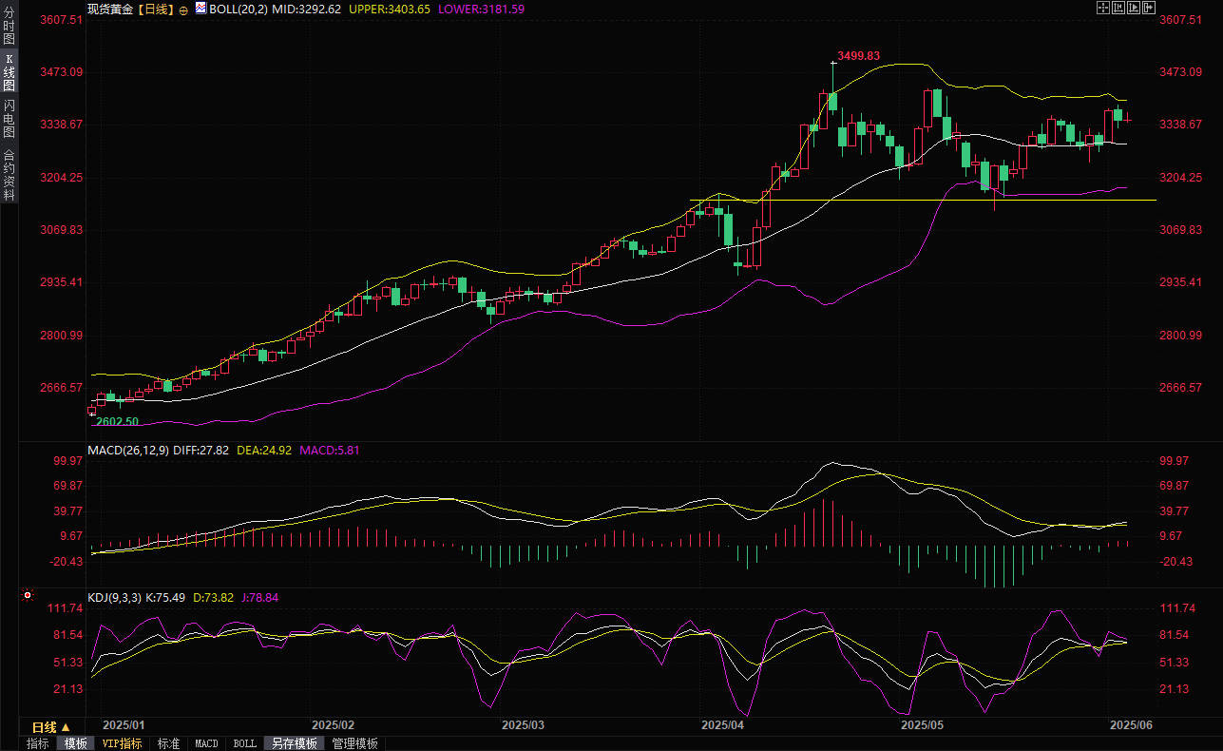Click the 2025/06 date label
This screenshot has height=751, width=1223.
(x=1131, y=725)
